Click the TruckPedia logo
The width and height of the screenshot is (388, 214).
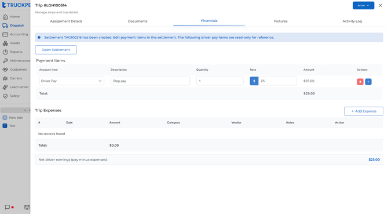click(16, 5)
